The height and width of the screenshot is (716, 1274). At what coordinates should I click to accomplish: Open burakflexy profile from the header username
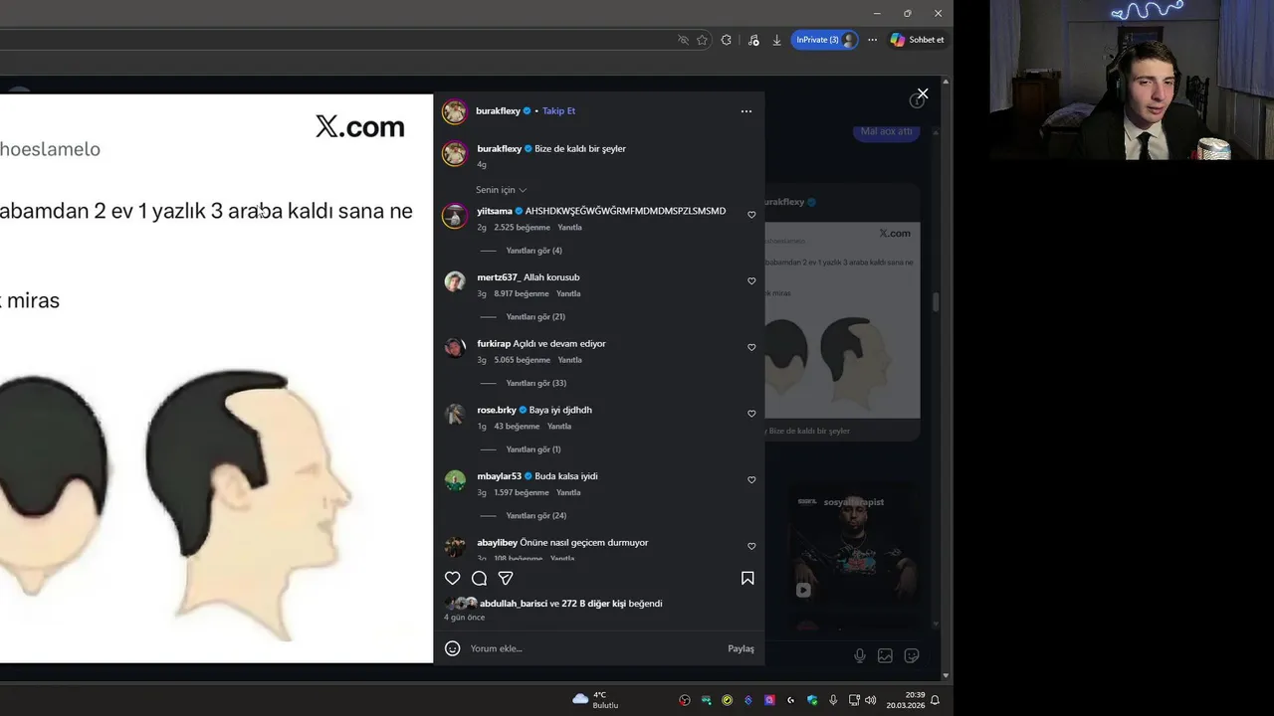click(498, 111)
